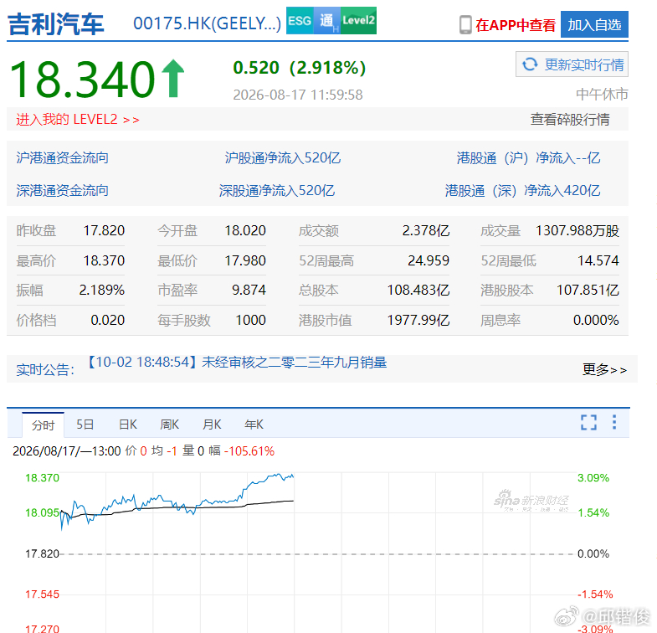Image resolution: width=657 pixels, height=633 pixels.
Task: Click the 17.820 baseline axis label
Action: coord(42,553)
